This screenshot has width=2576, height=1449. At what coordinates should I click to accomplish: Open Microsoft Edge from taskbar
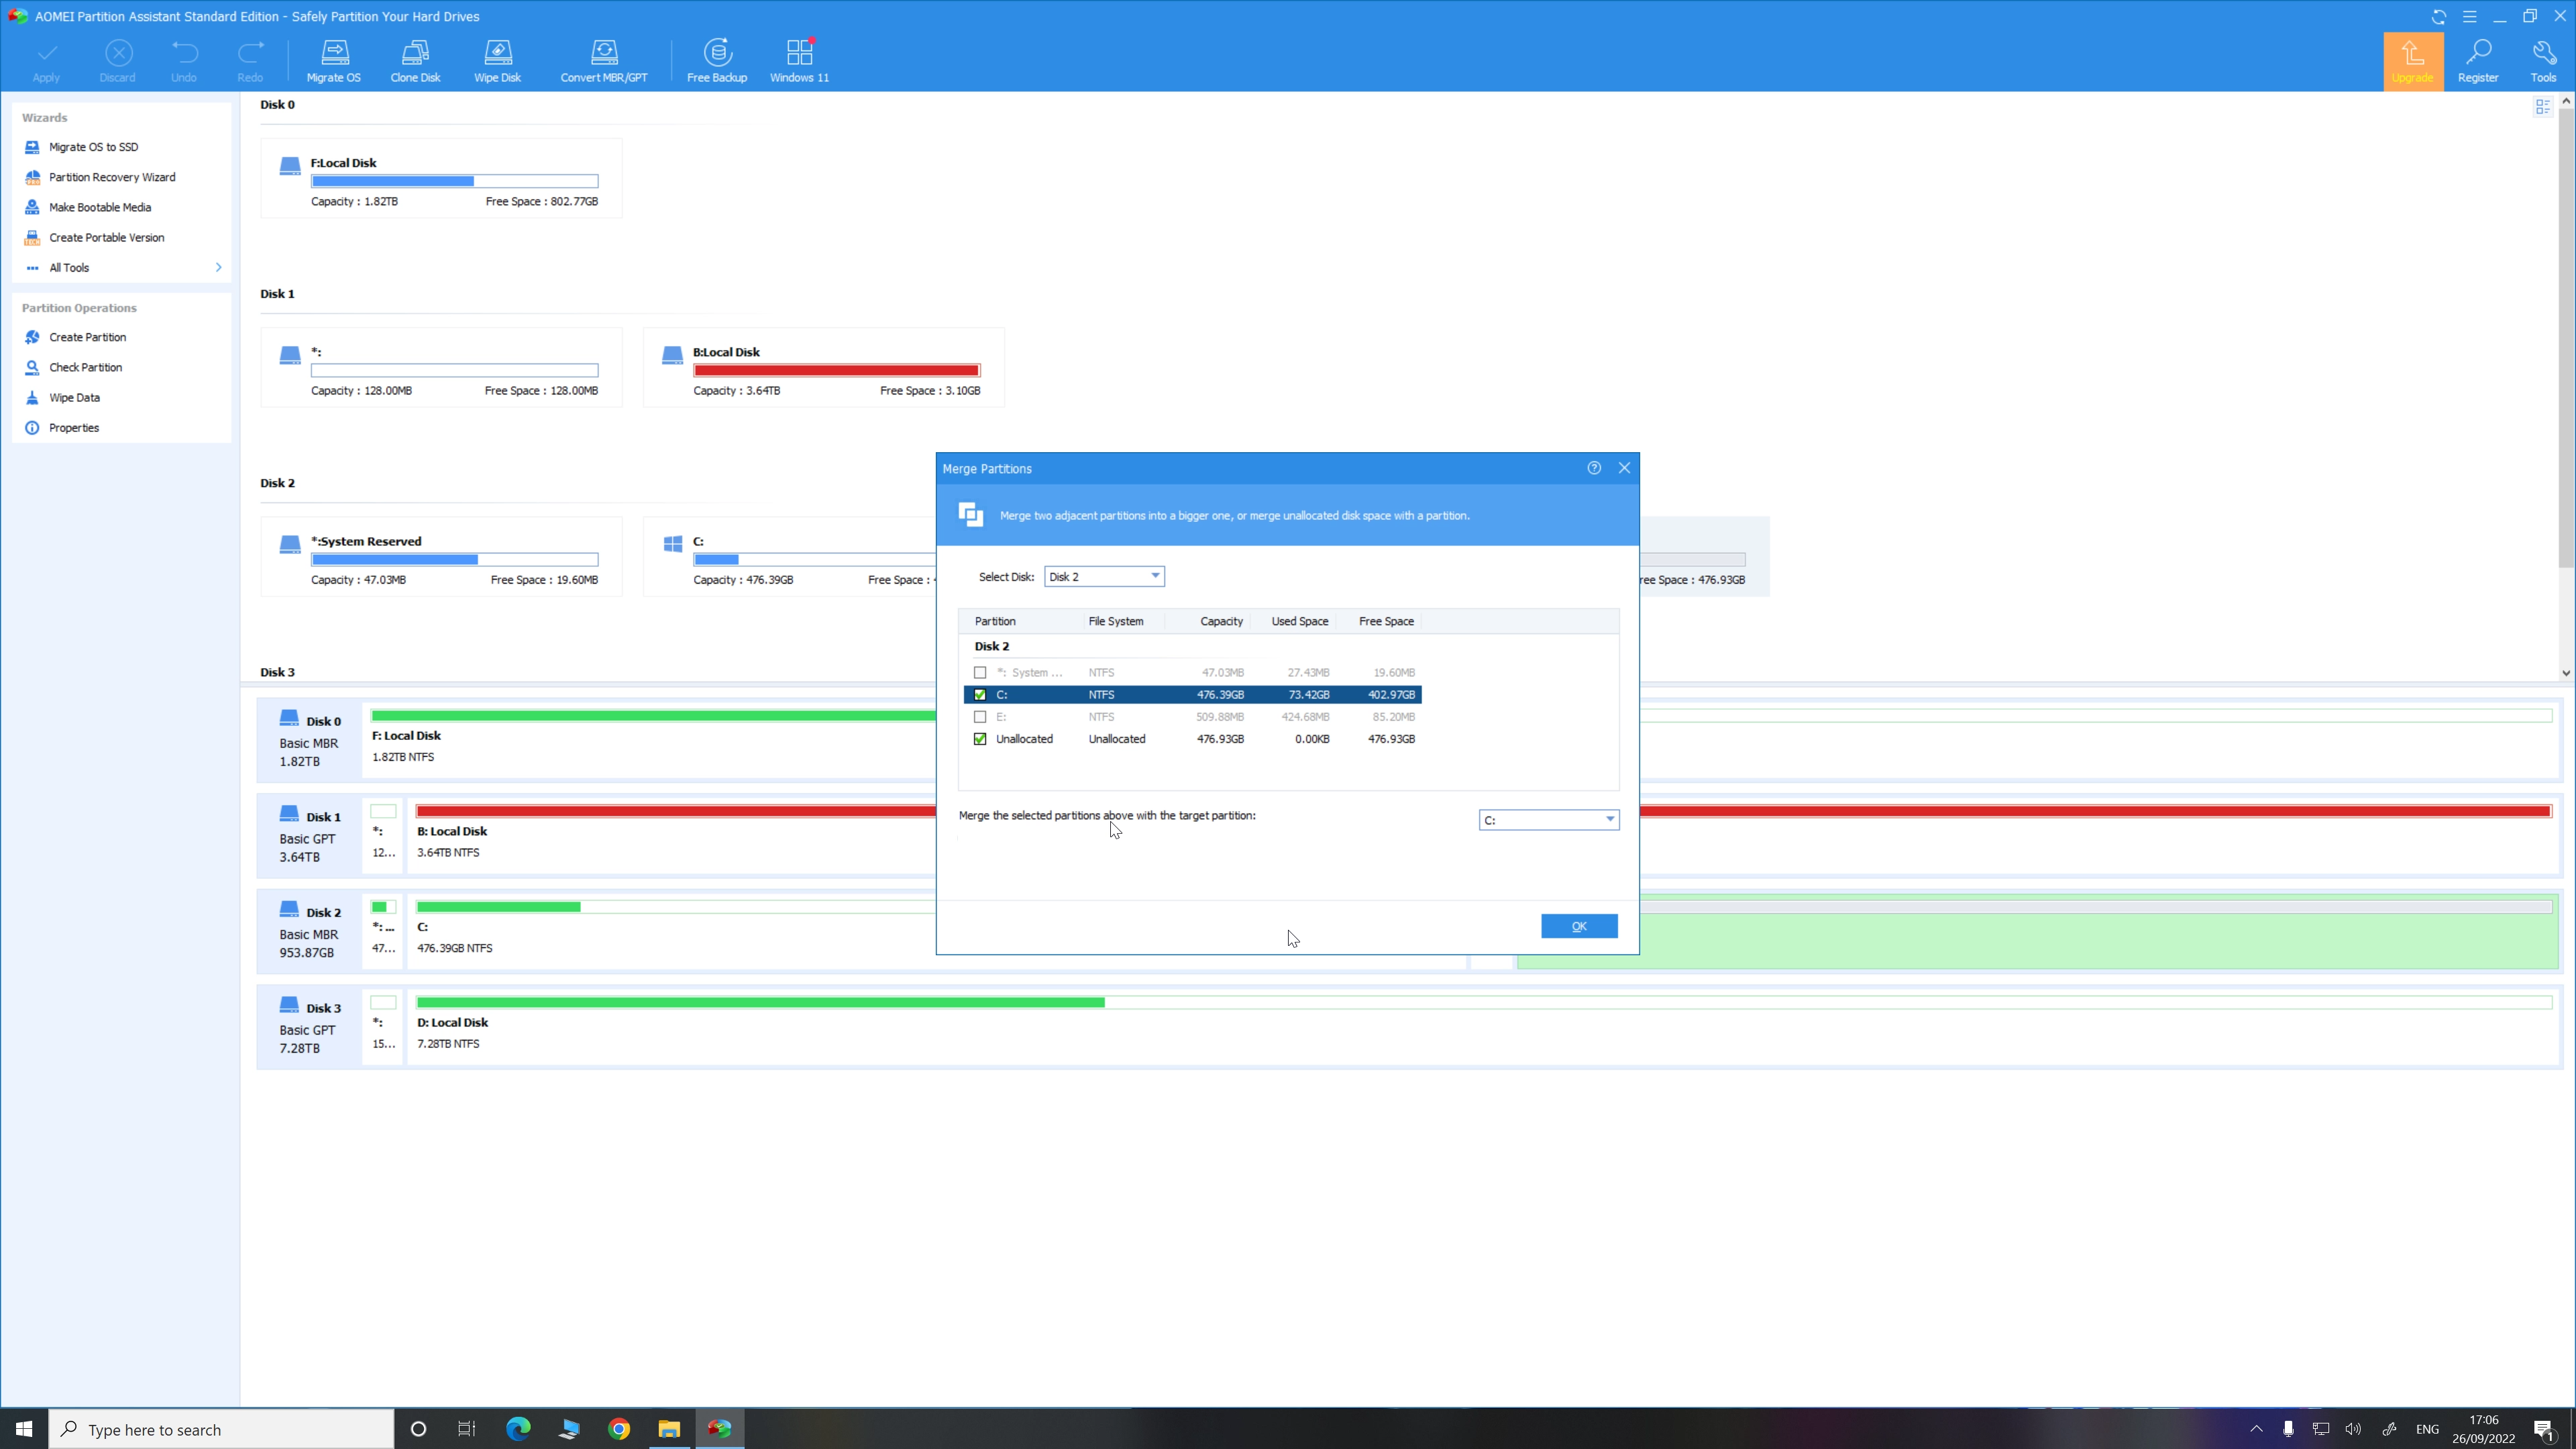[518, 1429]
